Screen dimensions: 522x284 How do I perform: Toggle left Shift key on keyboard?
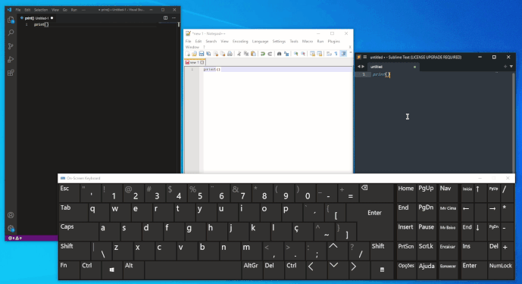click(74, 251)
